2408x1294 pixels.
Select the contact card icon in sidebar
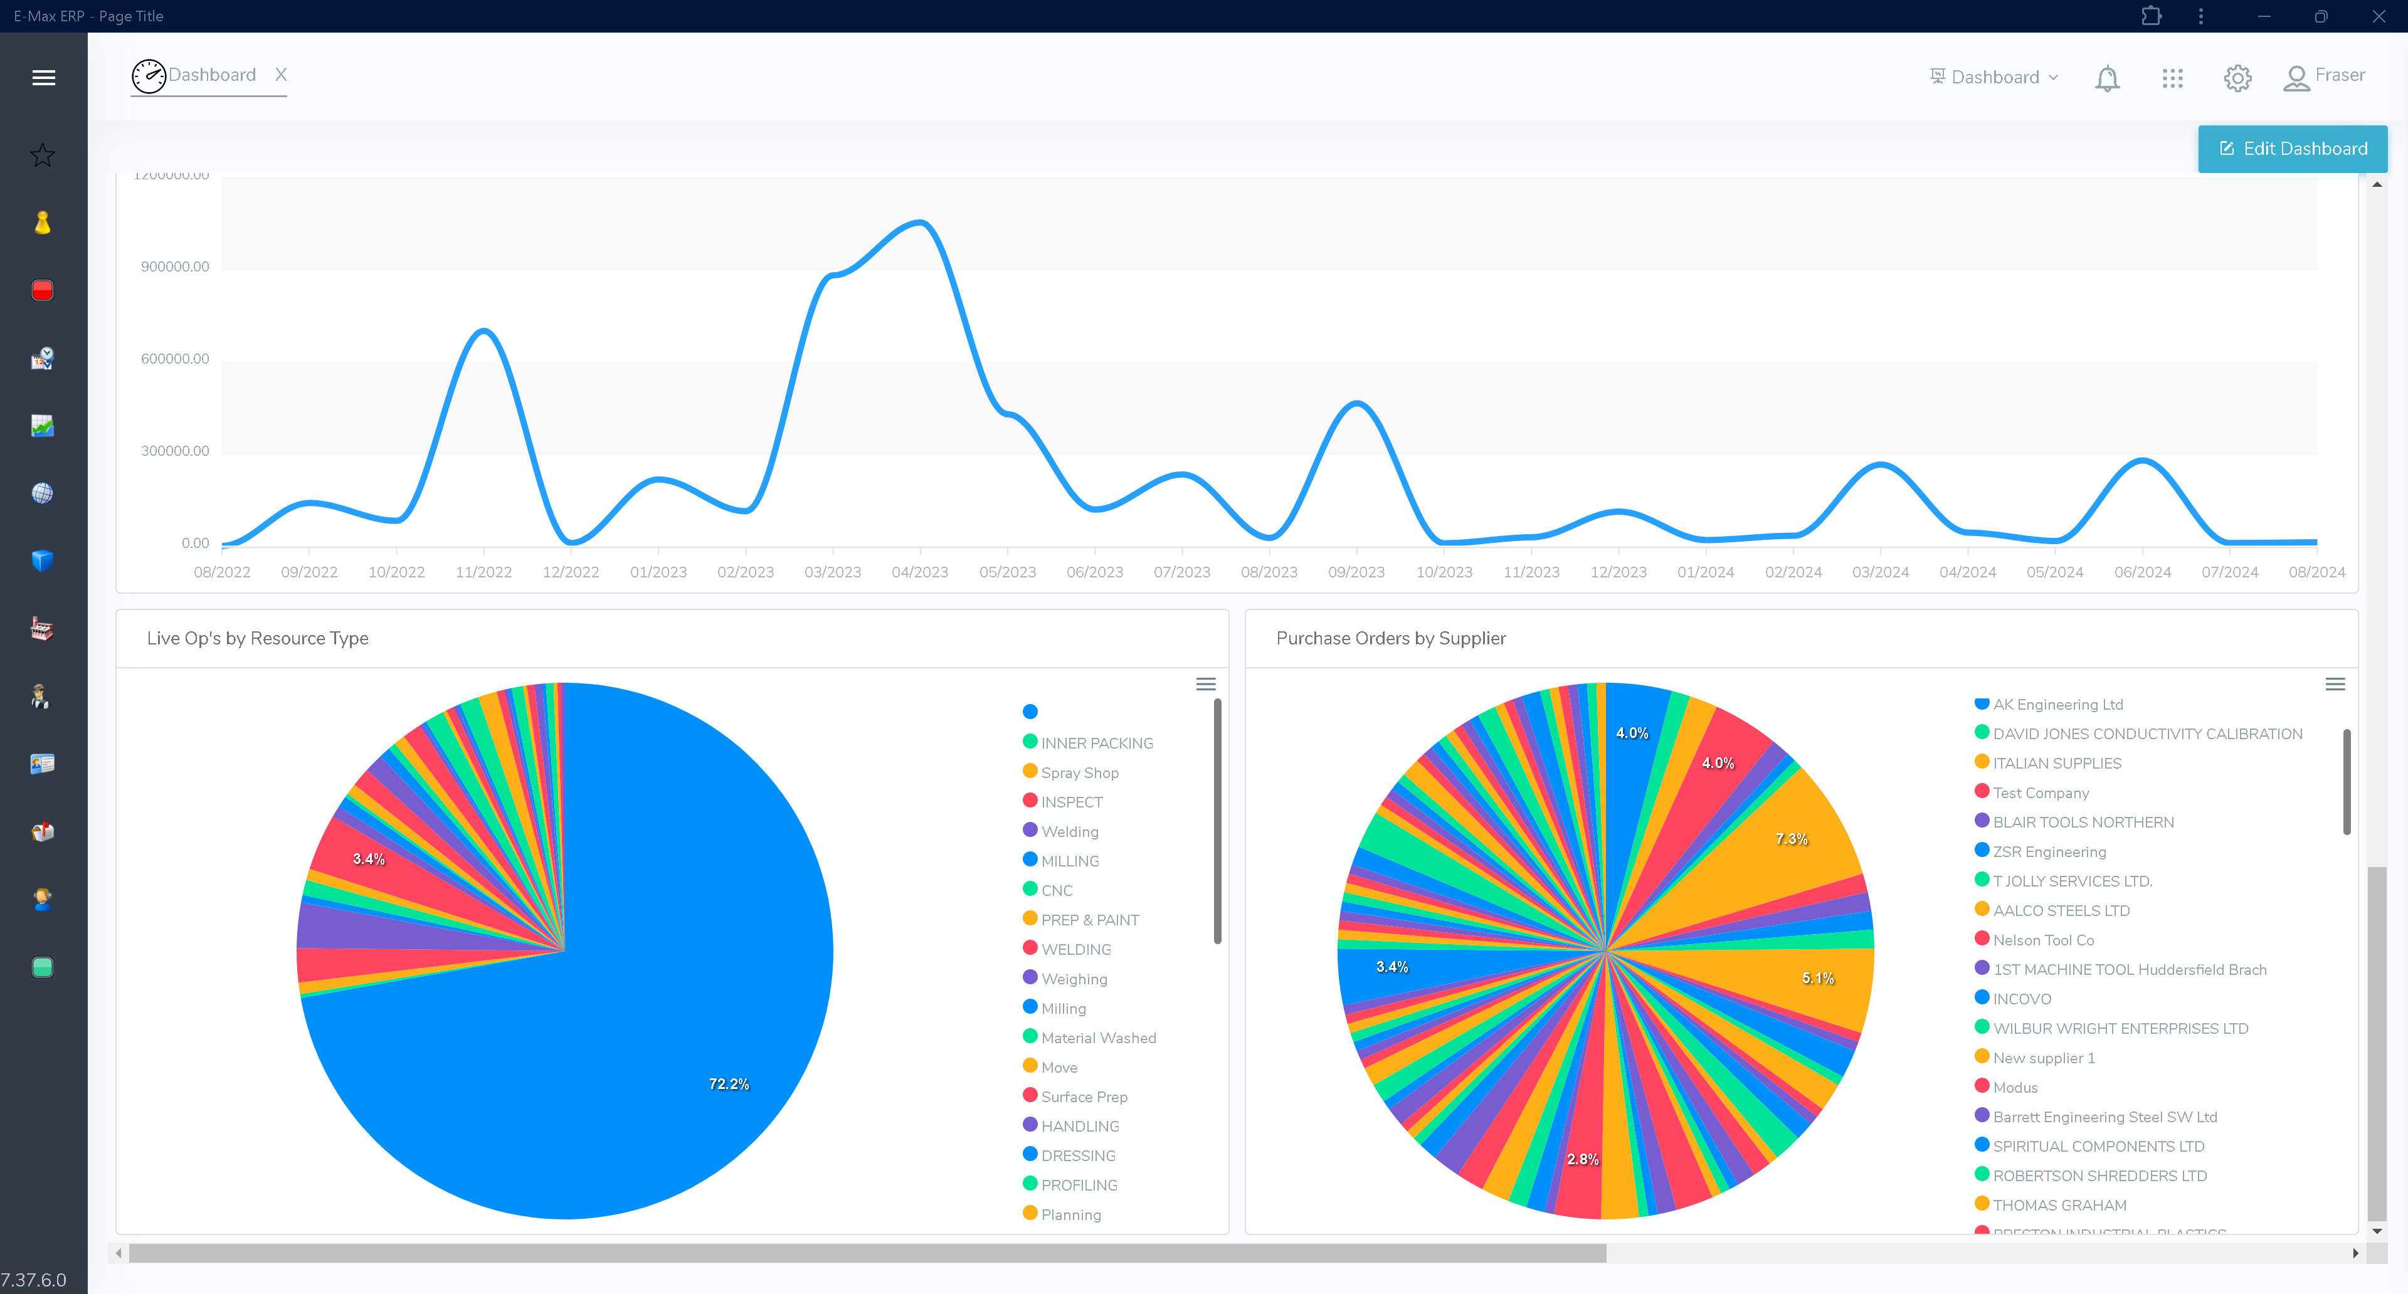[x=42, y=764]
